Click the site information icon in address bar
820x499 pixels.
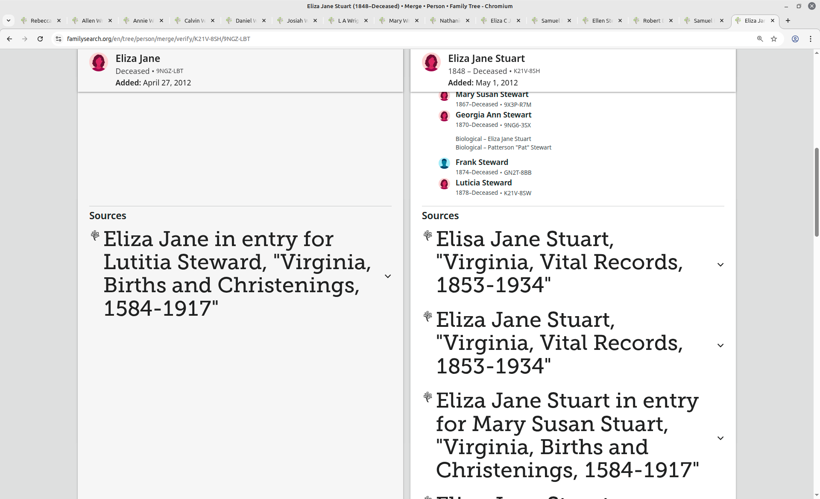[59, 39]
